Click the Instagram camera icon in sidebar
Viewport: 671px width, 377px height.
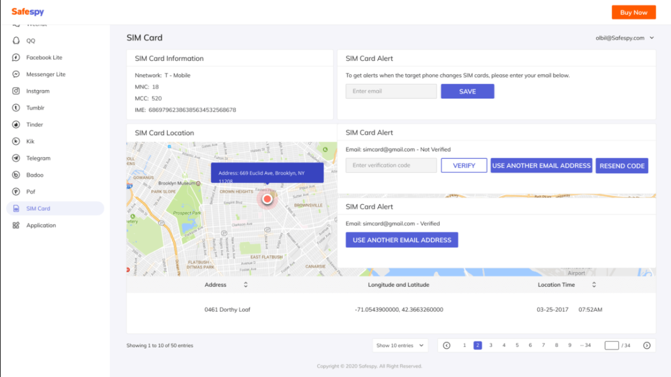point(16,91)
